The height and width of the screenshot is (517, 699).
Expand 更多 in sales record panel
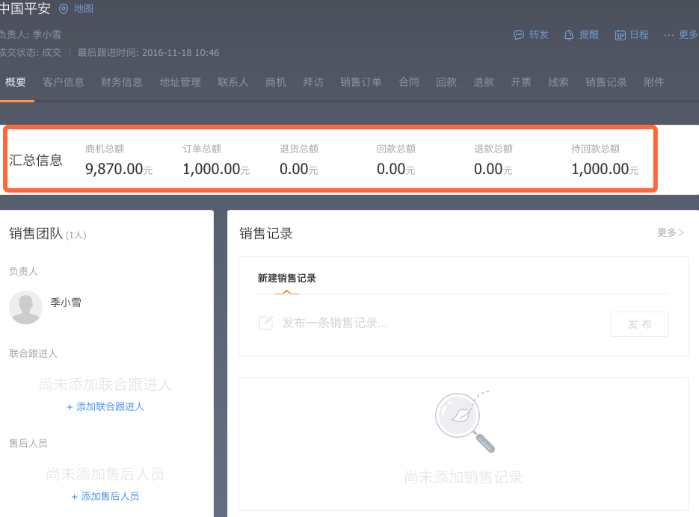click(671, 232)
